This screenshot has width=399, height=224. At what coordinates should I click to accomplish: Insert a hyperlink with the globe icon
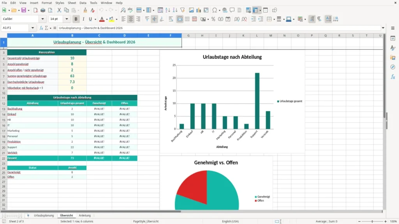225,10
